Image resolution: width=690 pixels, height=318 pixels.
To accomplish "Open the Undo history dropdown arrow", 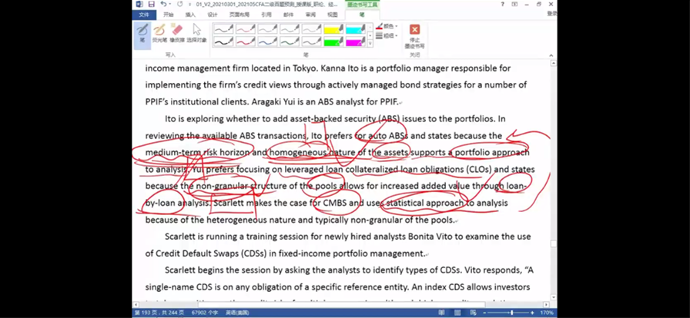I will pyautogui.click(x=170, y=4).
